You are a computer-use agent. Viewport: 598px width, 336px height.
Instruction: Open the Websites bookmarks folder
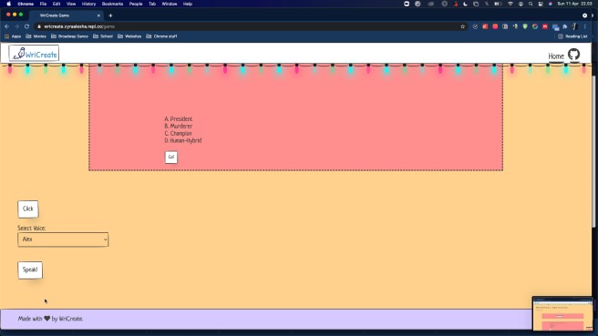[129, 36]
